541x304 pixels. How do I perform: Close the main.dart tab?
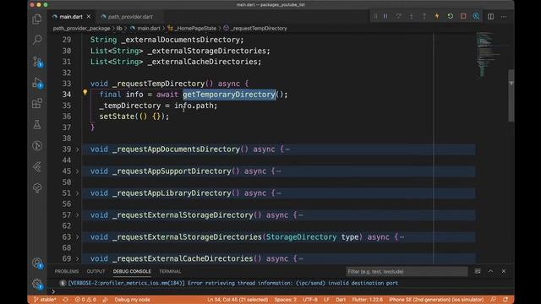[89, 17]
